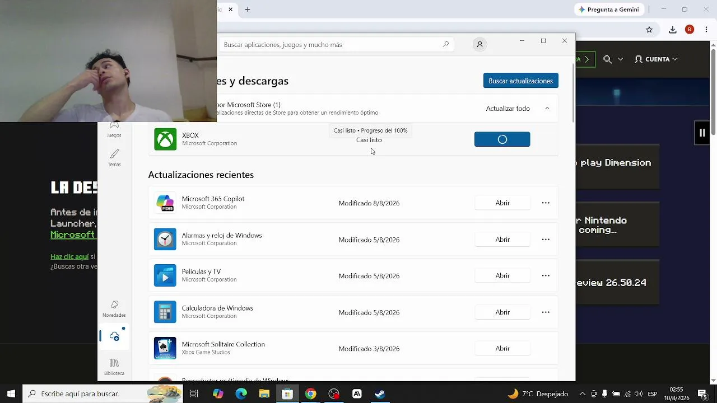
Task: Open a new Chrome tab
Action: click(248, 10)
